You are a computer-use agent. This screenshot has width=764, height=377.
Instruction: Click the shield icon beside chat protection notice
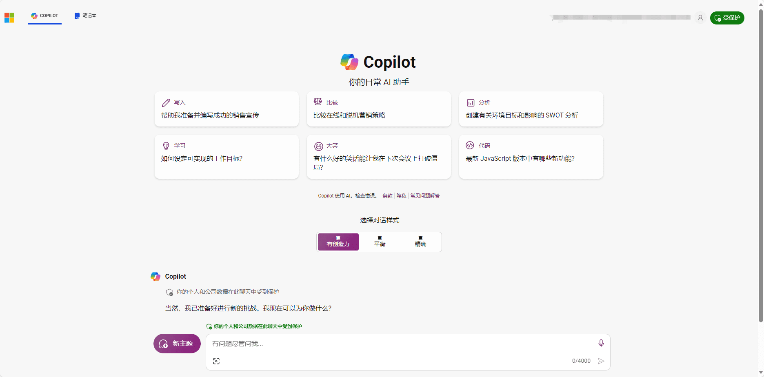click(x=169, y=292)
